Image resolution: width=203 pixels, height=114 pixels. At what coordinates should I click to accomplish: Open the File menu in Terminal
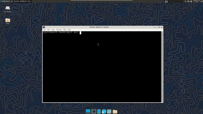(x=44, y=30)
